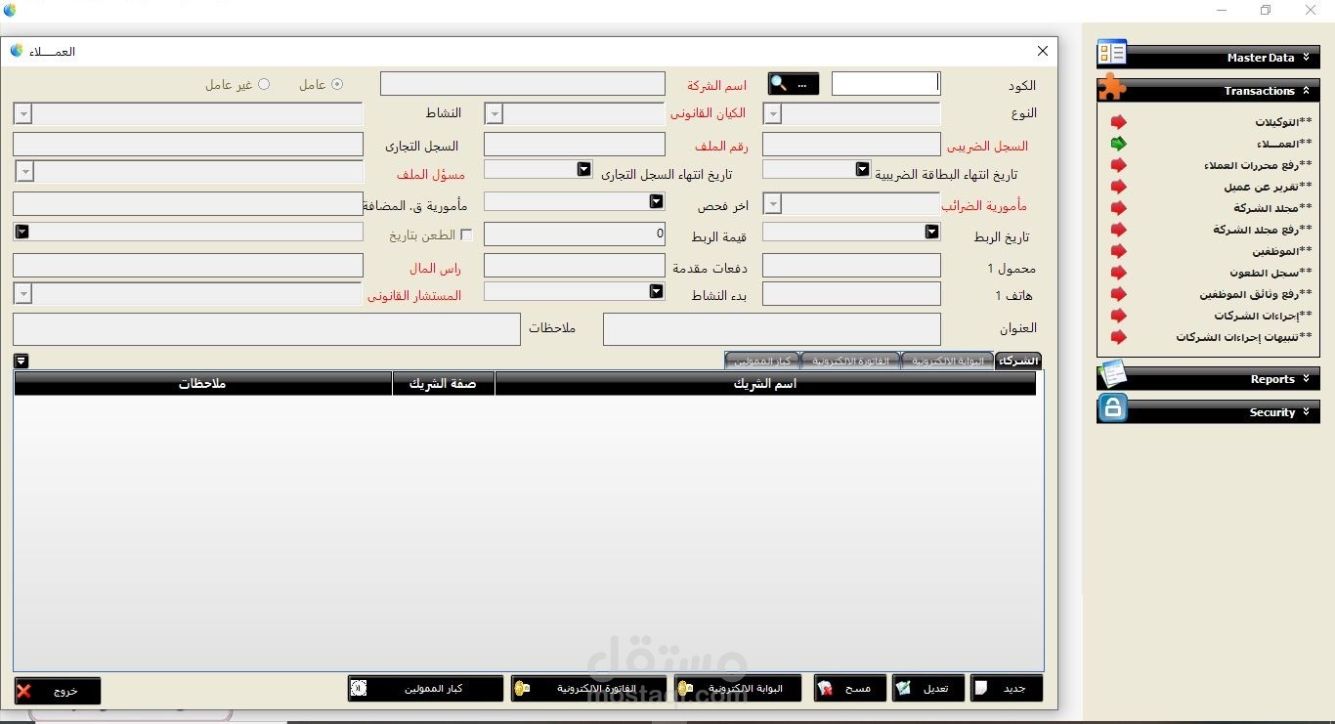1335x724 pixels.
Task: Click the green arrow beside العملاء
Action: [x=1120, y=144]
